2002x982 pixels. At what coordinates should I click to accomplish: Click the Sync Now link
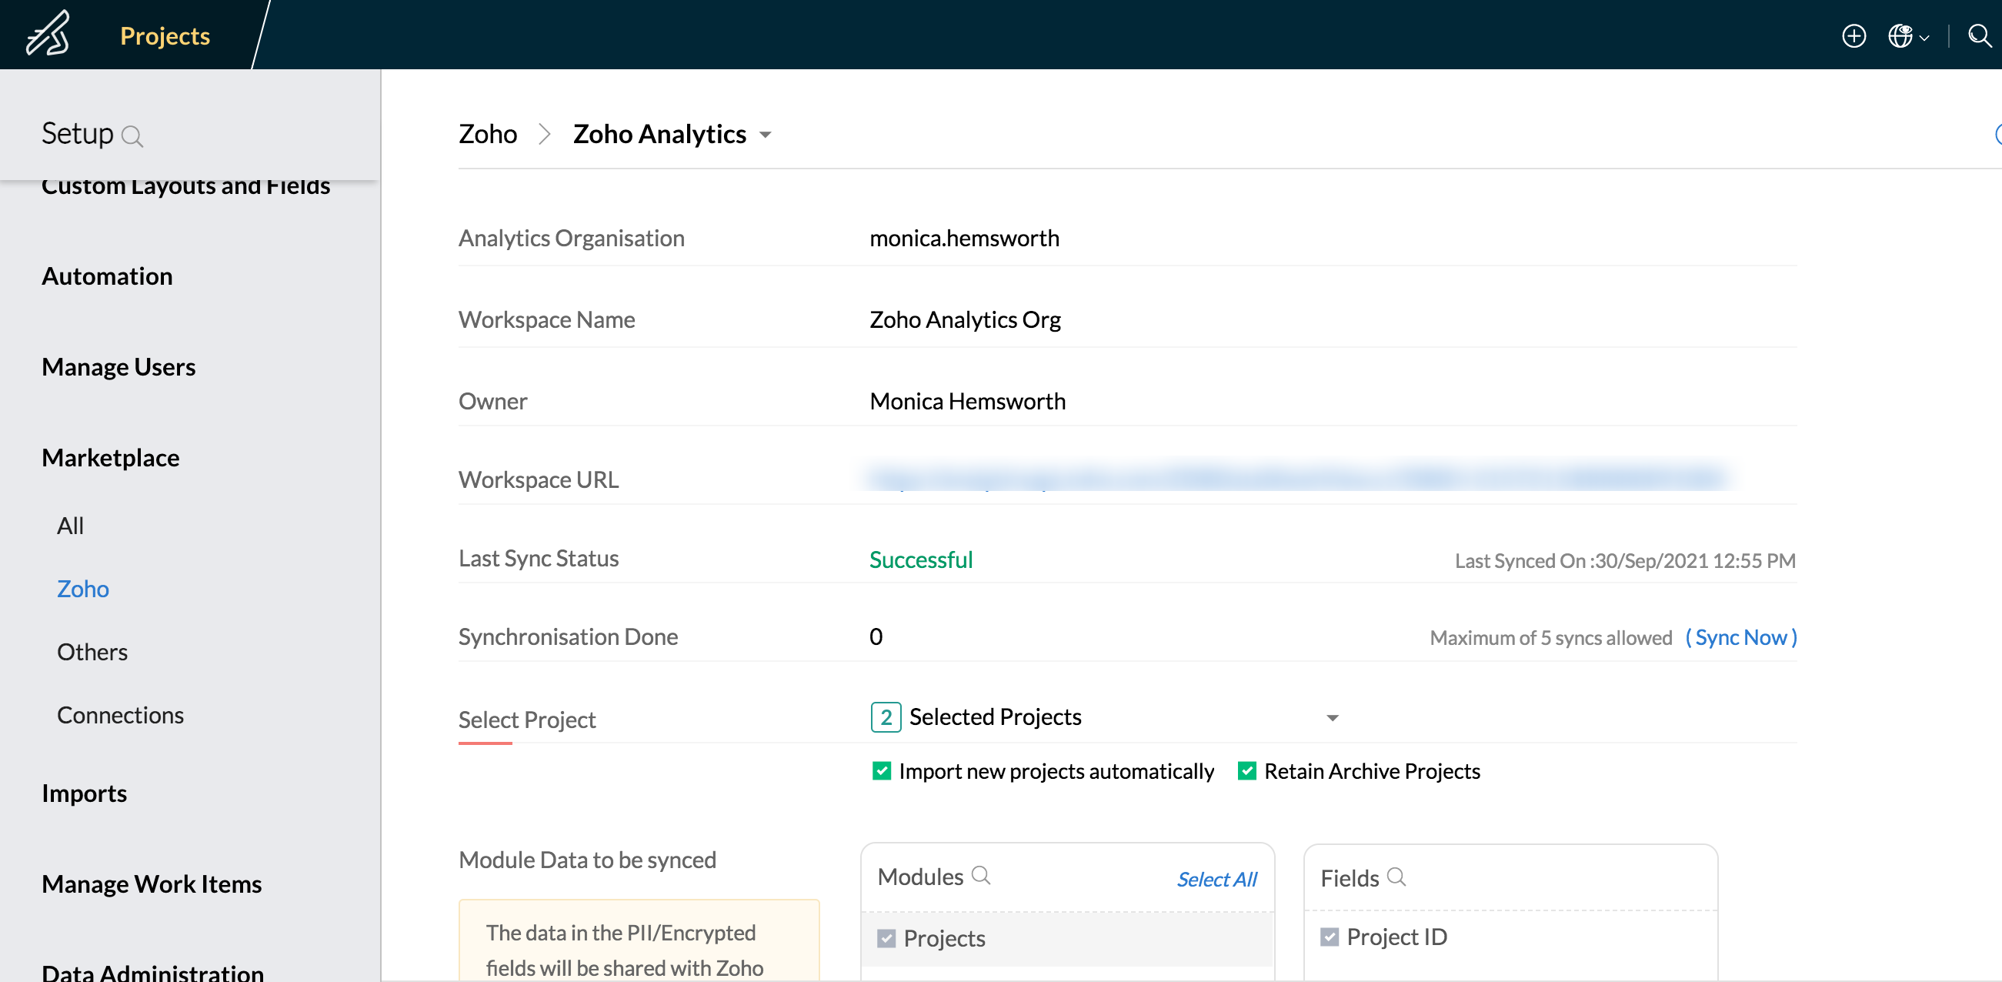pyautogui.click(x=1741, y=636)
